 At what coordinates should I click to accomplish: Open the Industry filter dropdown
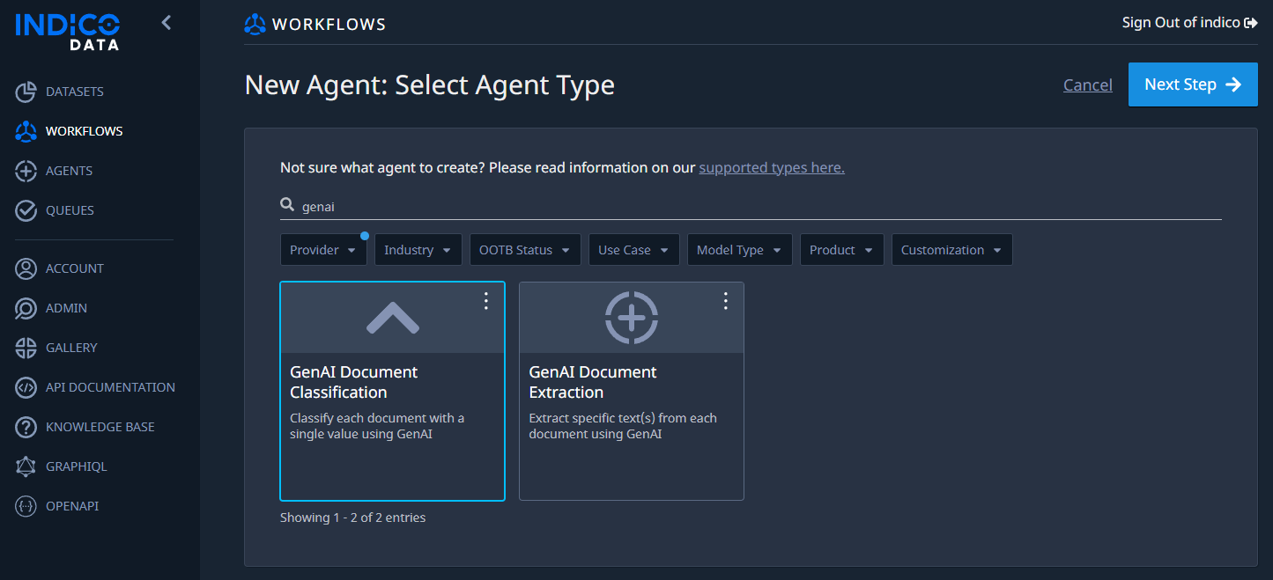tap(418, 250)
